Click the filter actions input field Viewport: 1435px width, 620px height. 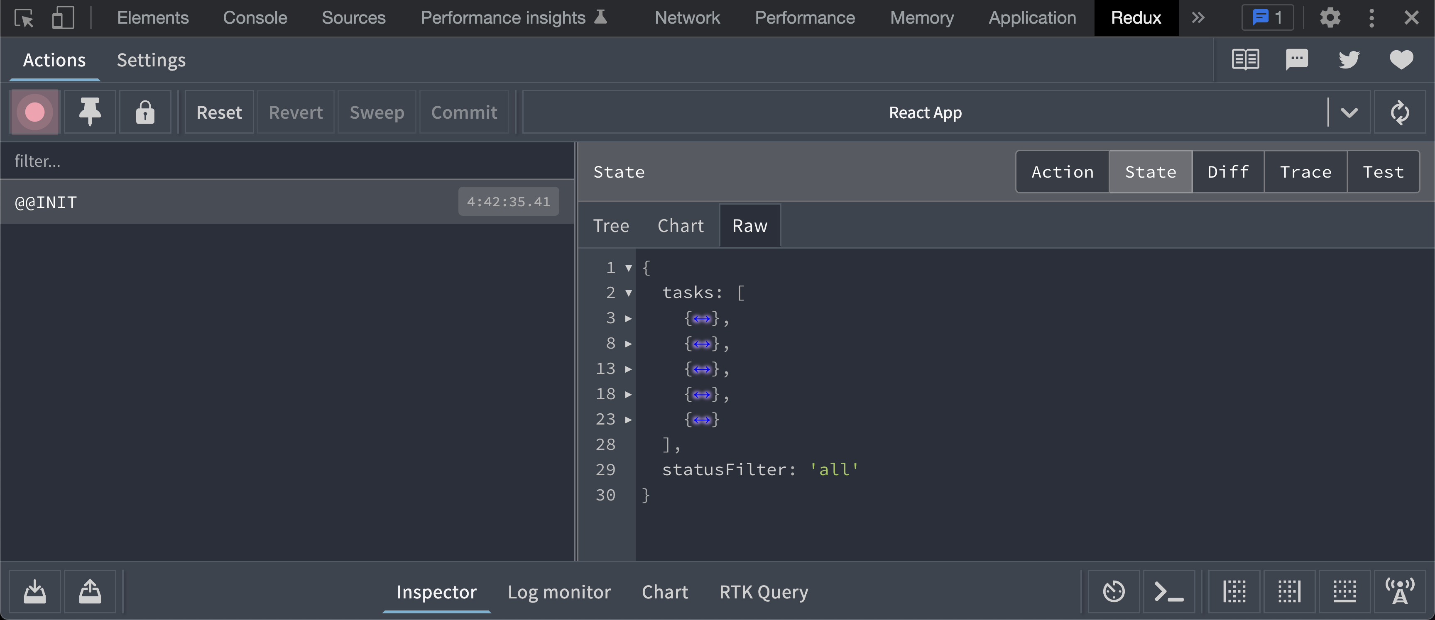[287, 161]
